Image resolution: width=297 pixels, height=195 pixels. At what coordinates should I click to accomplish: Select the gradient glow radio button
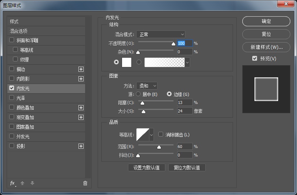[x=139, y=62]
